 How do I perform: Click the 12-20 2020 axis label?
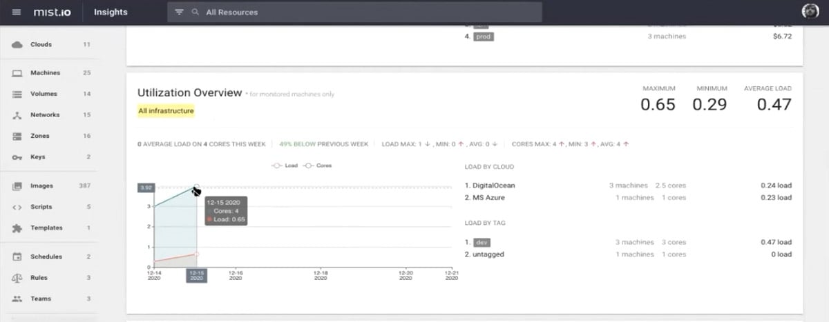[407, 275]
